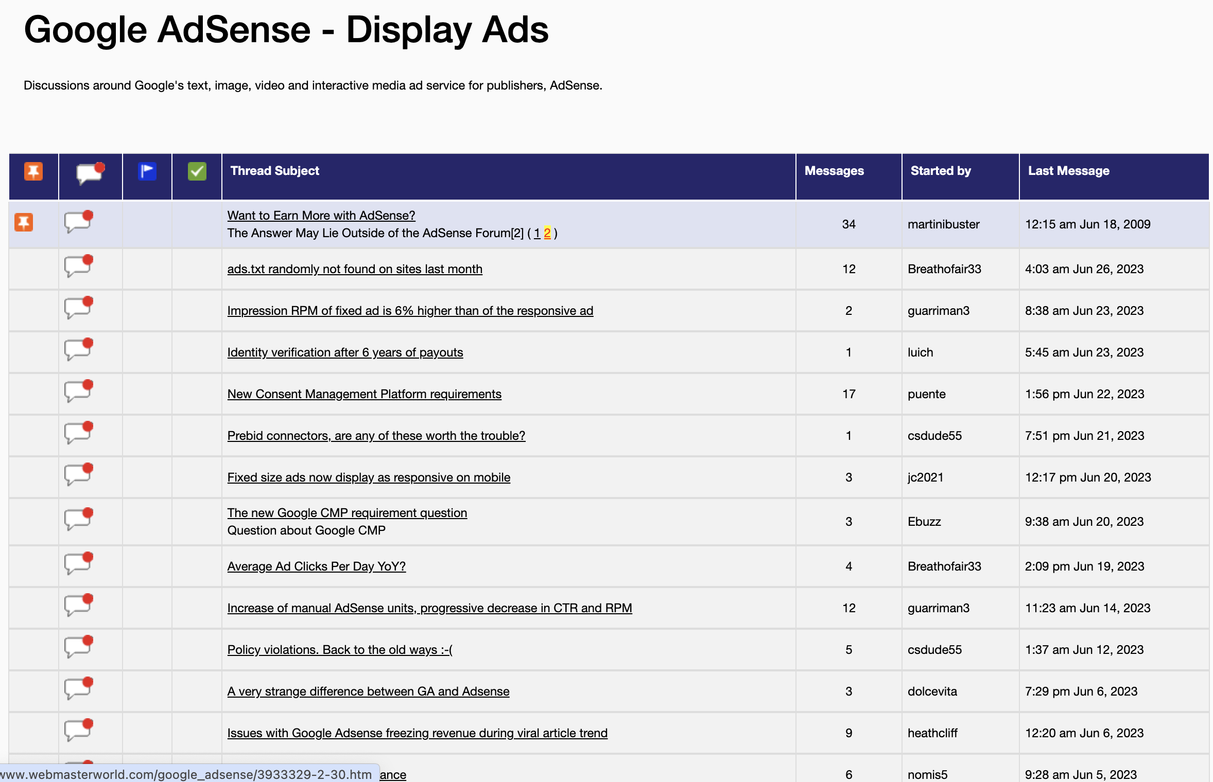Click '4:03 am Jun 26, 2023' last message date

tap(1084, 269)
